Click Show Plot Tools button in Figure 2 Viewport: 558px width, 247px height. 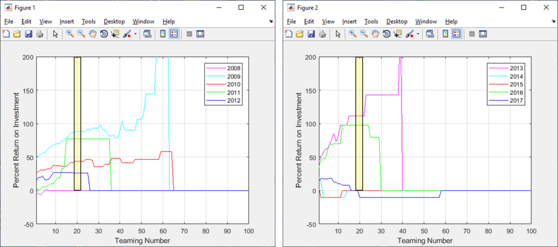tap(483, 34)
